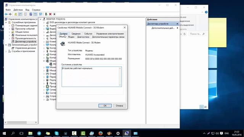Click the Forward arrow in the toolbar

click(10, 14)
